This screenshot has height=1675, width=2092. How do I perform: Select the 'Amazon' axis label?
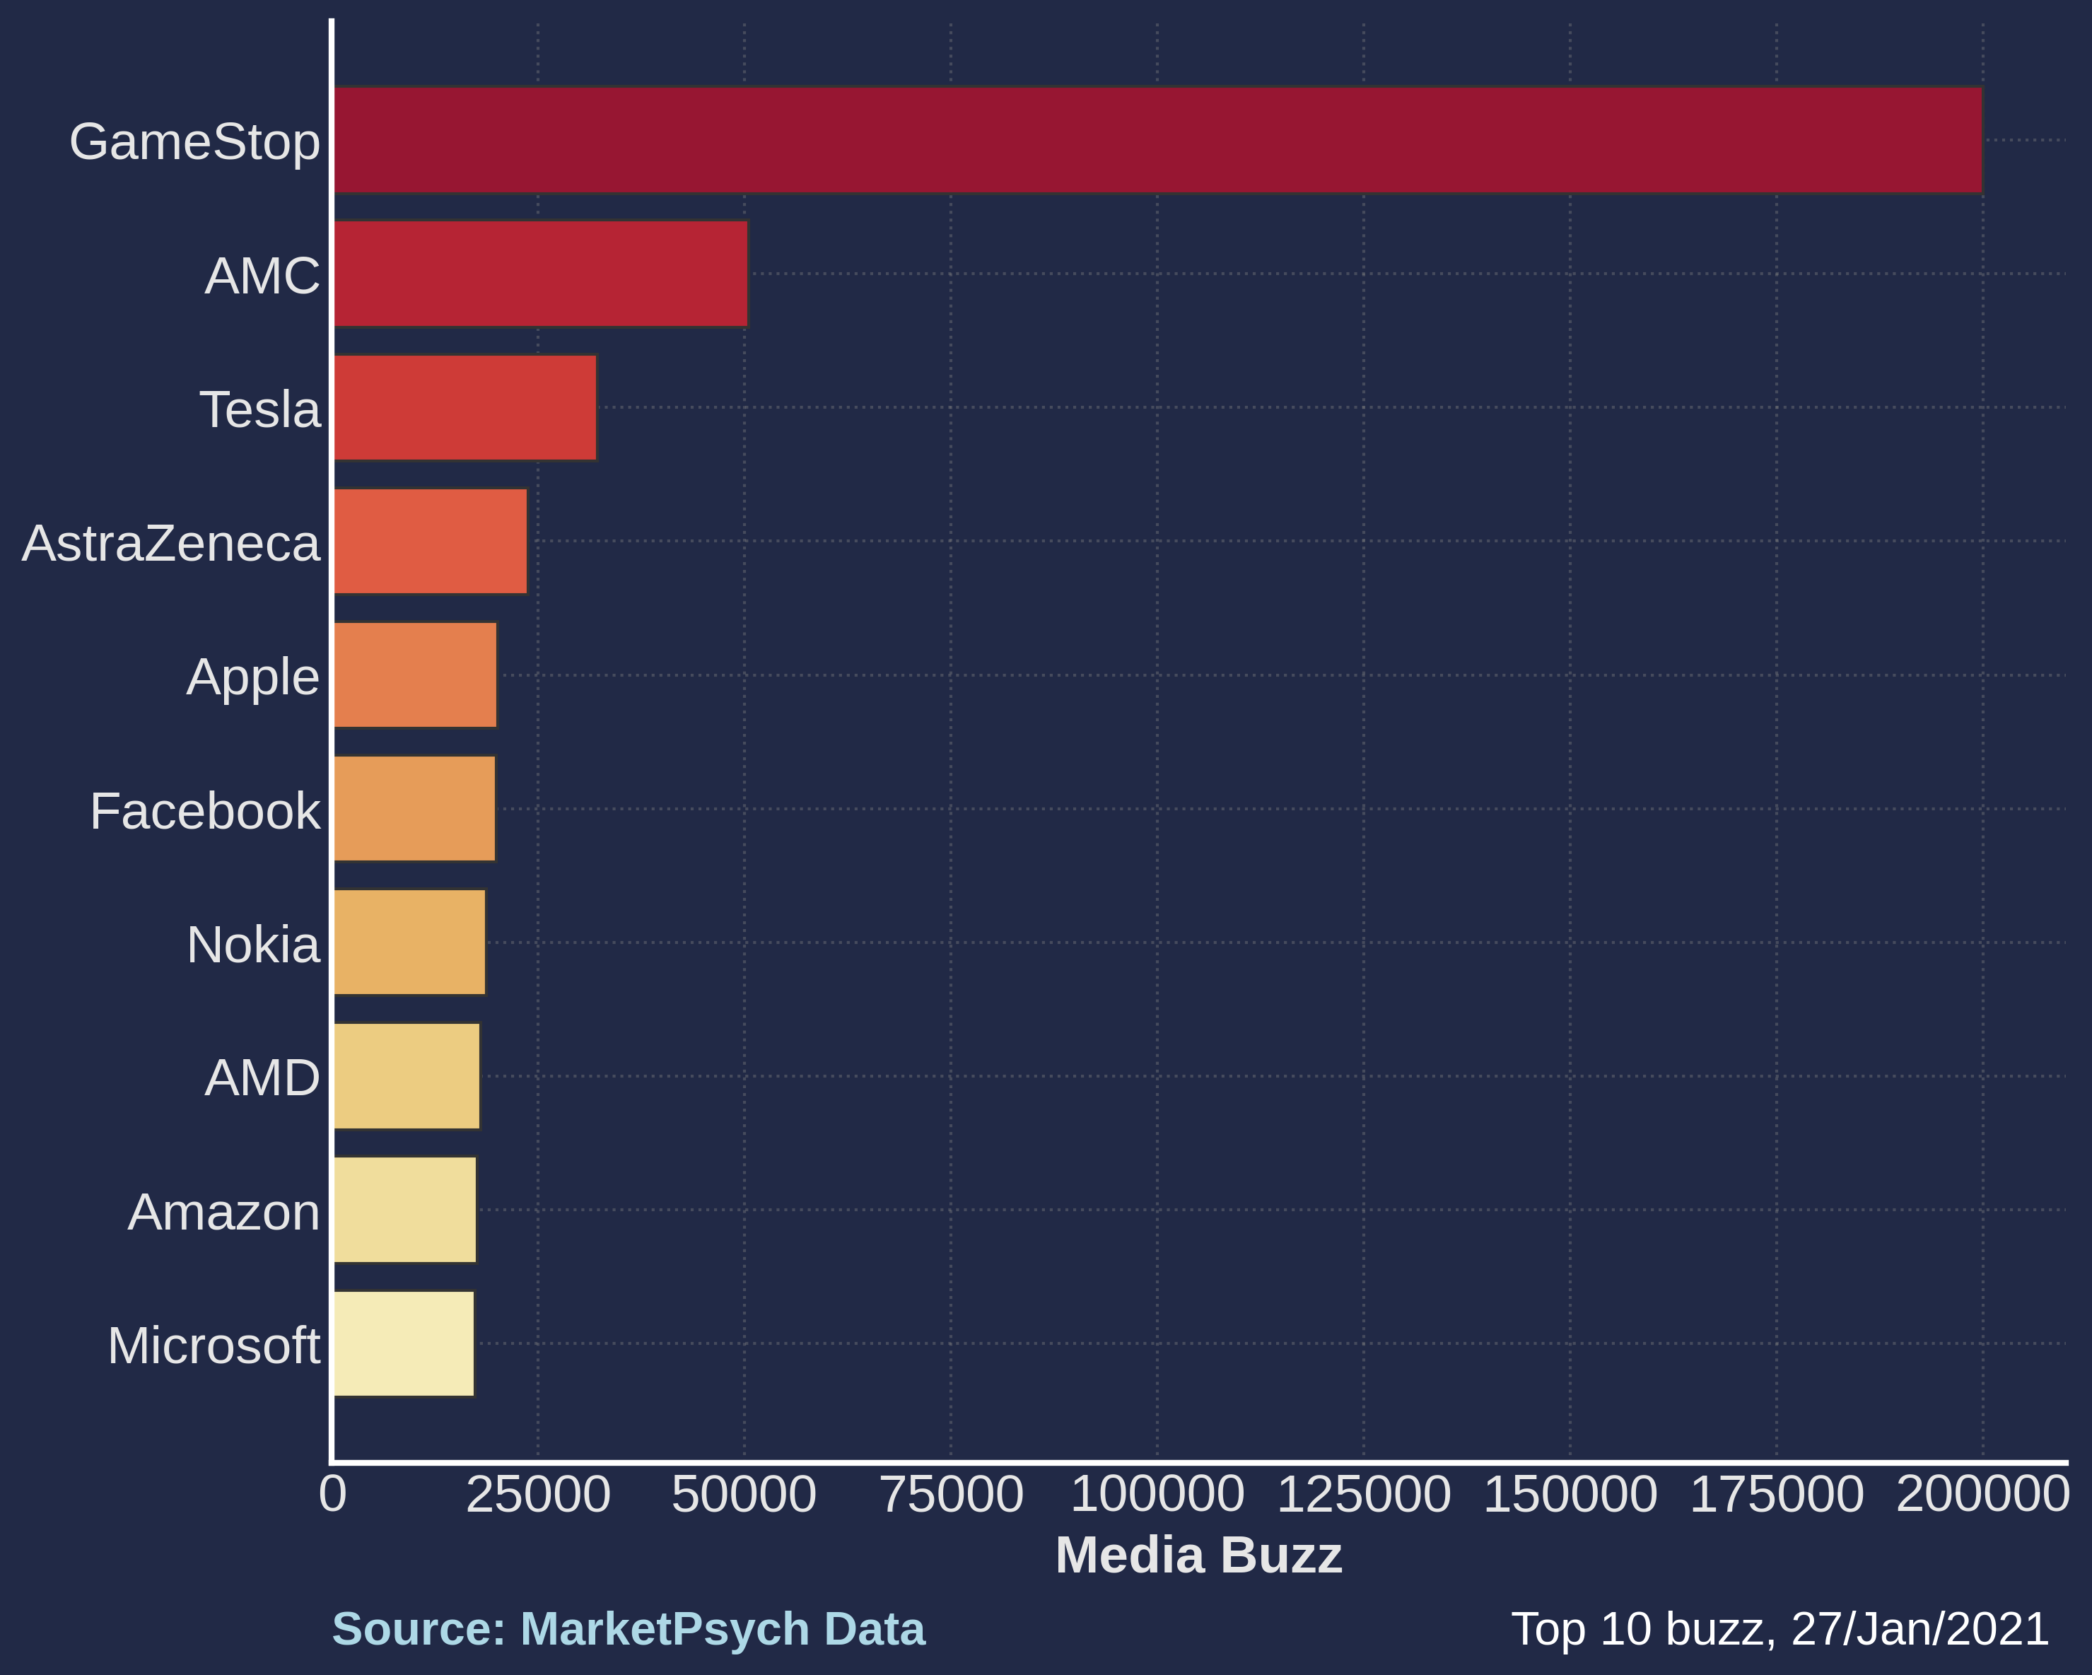[x=223, y=1213]
